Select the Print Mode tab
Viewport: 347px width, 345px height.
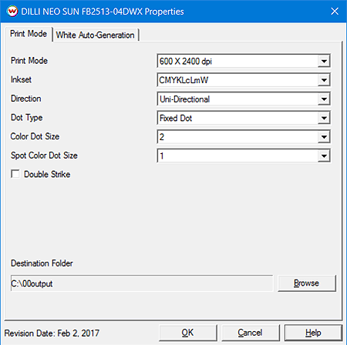click(29, 34)
